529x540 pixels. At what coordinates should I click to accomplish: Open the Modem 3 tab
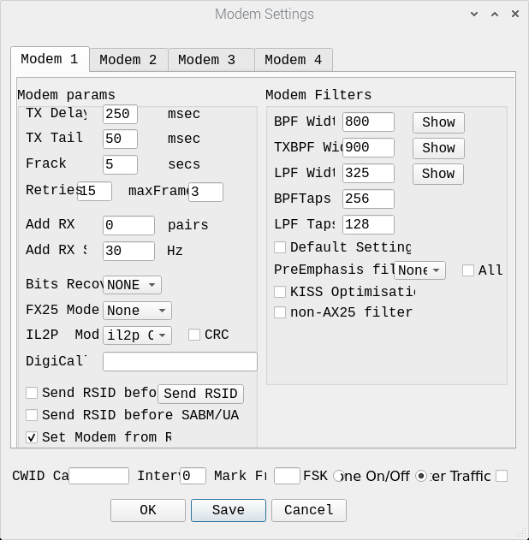tap(206, 60)
